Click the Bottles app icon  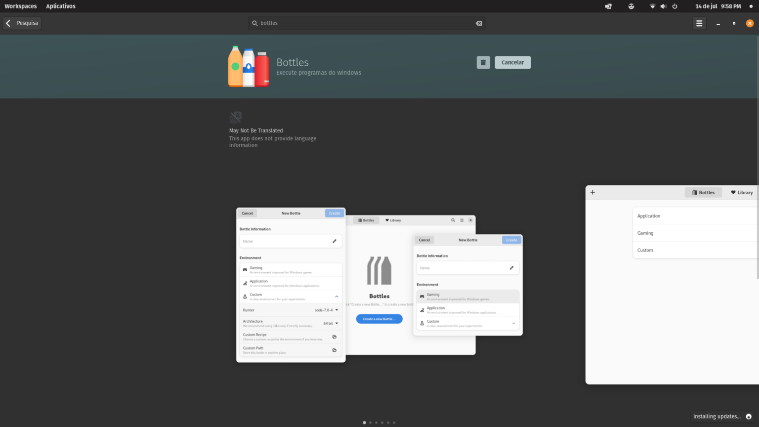point(249,66)
